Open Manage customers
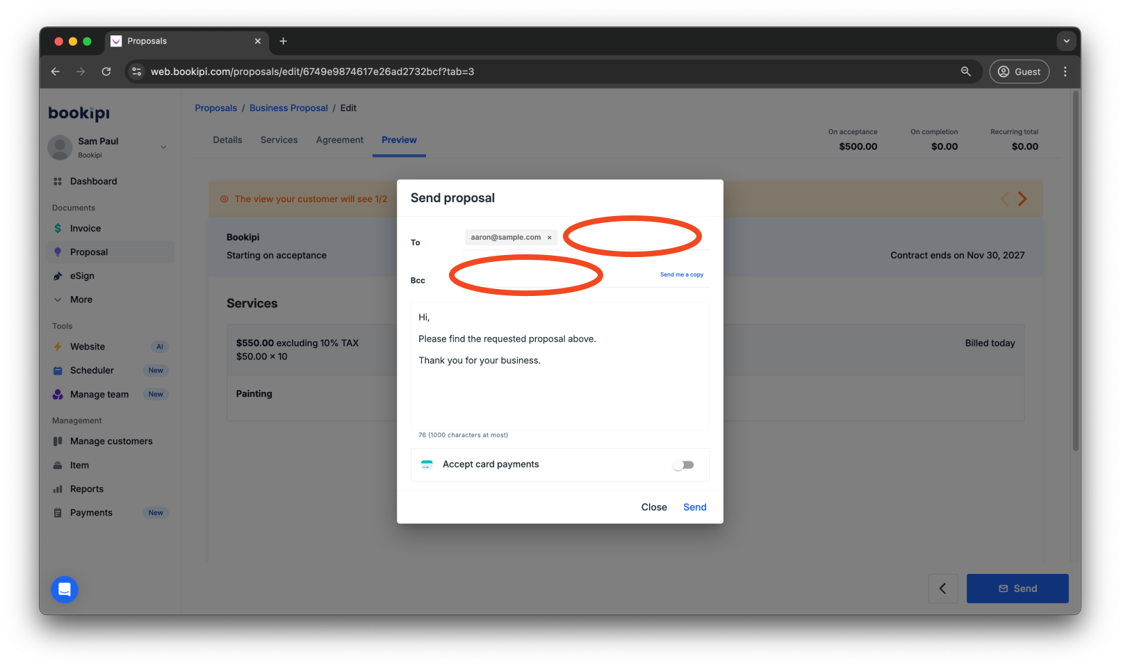 click(x=111, y=440)
